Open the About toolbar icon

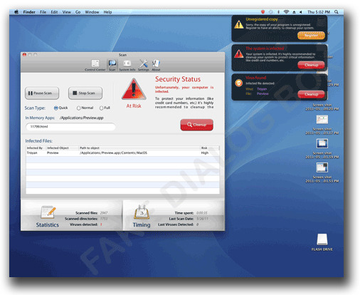point(156,63)
